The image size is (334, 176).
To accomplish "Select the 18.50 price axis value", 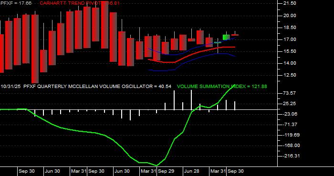I will 290,28.
